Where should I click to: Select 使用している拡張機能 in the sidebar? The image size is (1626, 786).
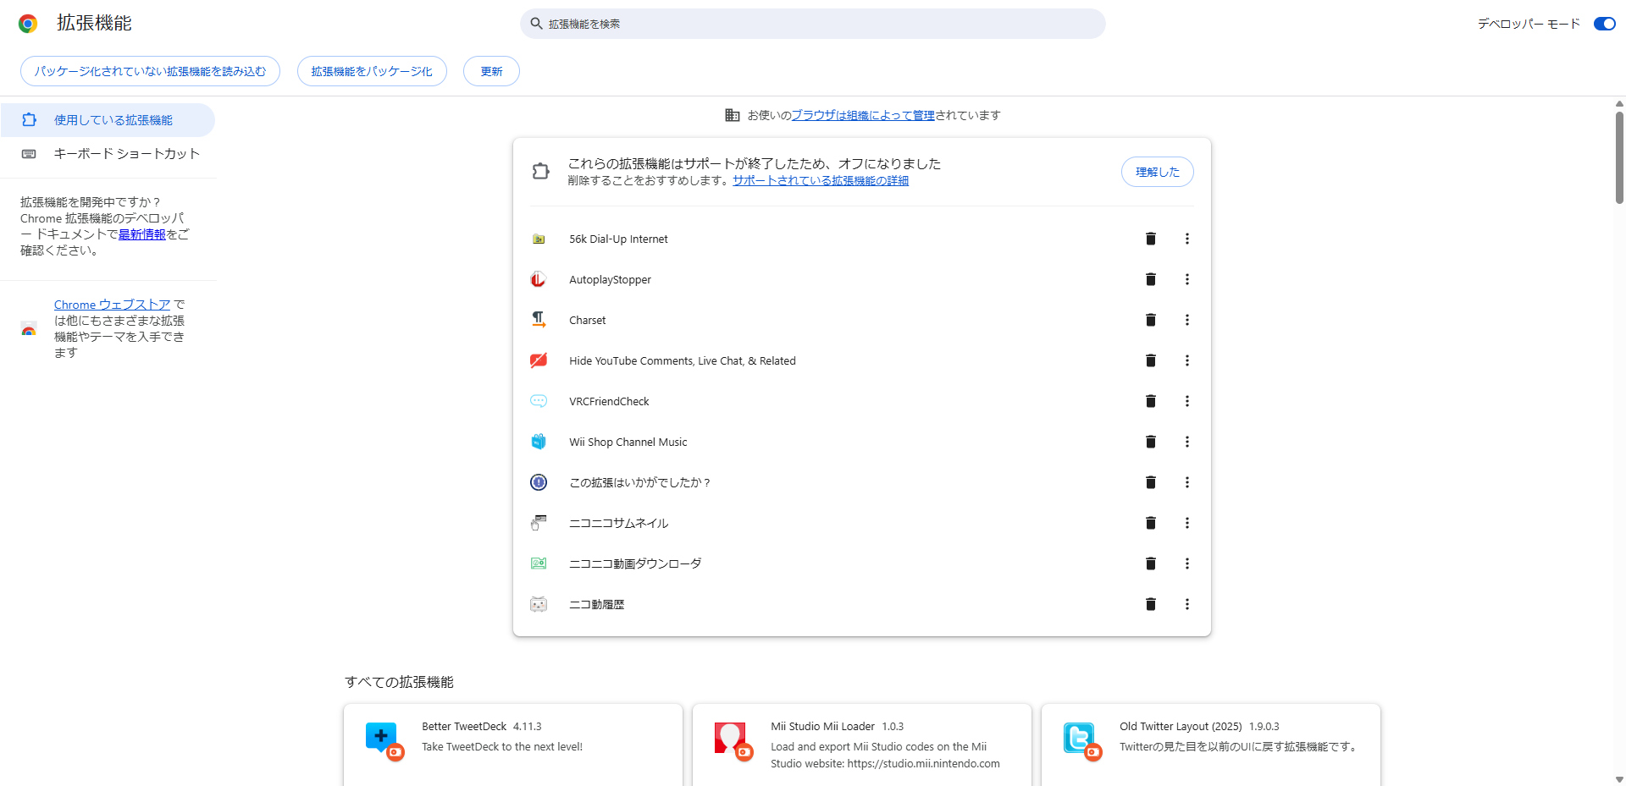pyautogui.click(x=113, y=120)
